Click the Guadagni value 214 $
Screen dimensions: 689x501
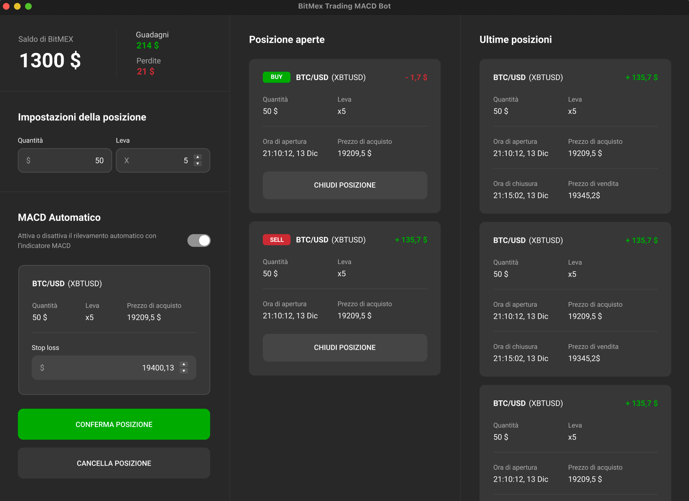tap(148, 46)
